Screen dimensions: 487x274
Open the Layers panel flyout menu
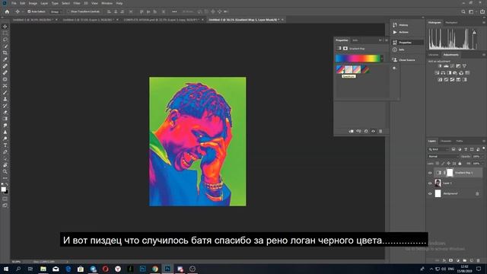point(484,141)
